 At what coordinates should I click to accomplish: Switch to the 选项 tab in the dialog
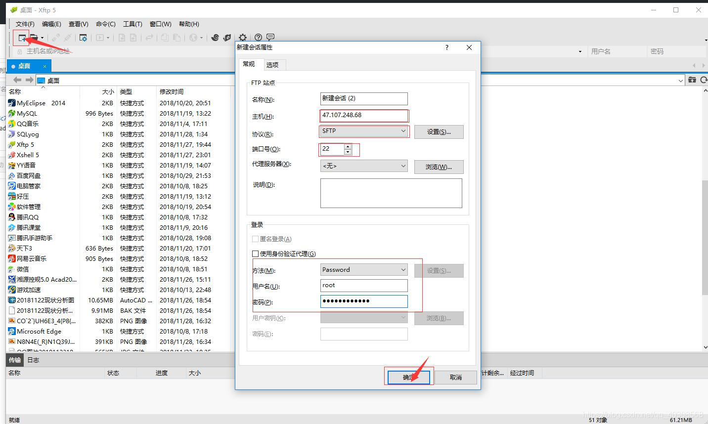tap(272, 65)
